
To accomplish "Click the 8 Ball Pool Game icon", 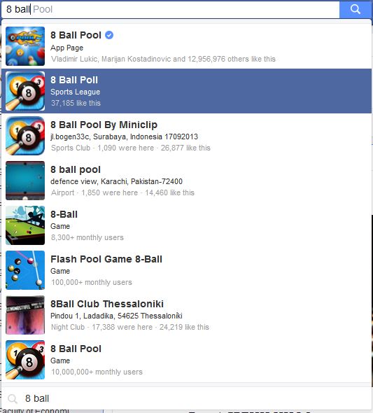I will pos(25,360).
